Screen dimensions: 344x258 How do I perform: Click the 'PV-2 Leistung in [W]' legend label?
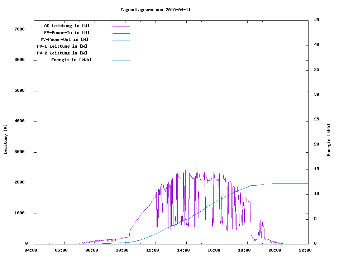pyautogui.click(x=62, y=53)
